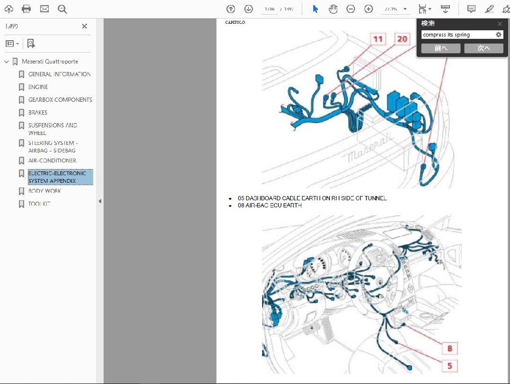Click the bookmark icon beside TOOL KIT
Viewport: 510px width, 384px height.
(x=21, y=204)
